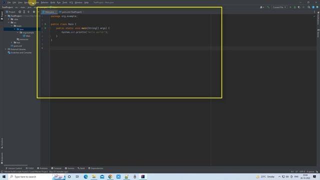Collapse the java folder arrow

(x=14, y=29)
